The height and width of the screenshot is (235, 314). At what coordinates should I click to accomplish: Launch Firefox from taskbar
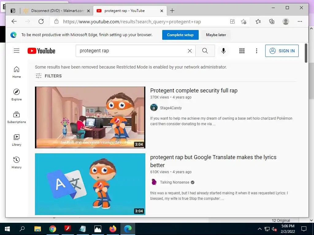113,229
